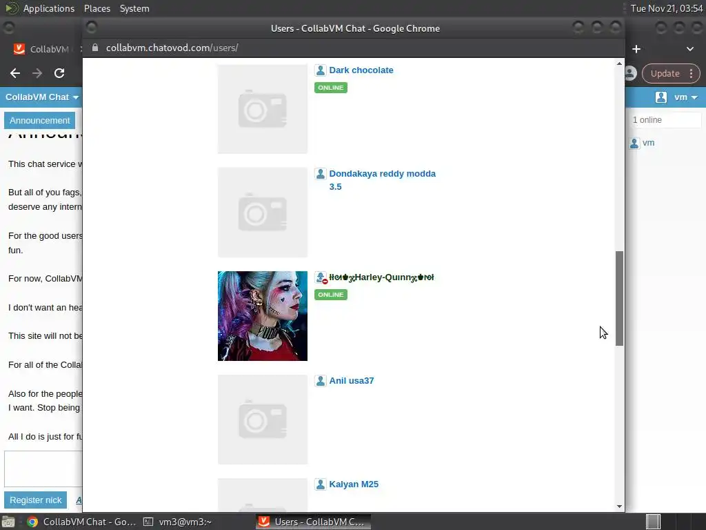Click the clock showing Tue Nov 21, 03:54
The height and width of the screenshot is (530, 706).
pos(667,8)
